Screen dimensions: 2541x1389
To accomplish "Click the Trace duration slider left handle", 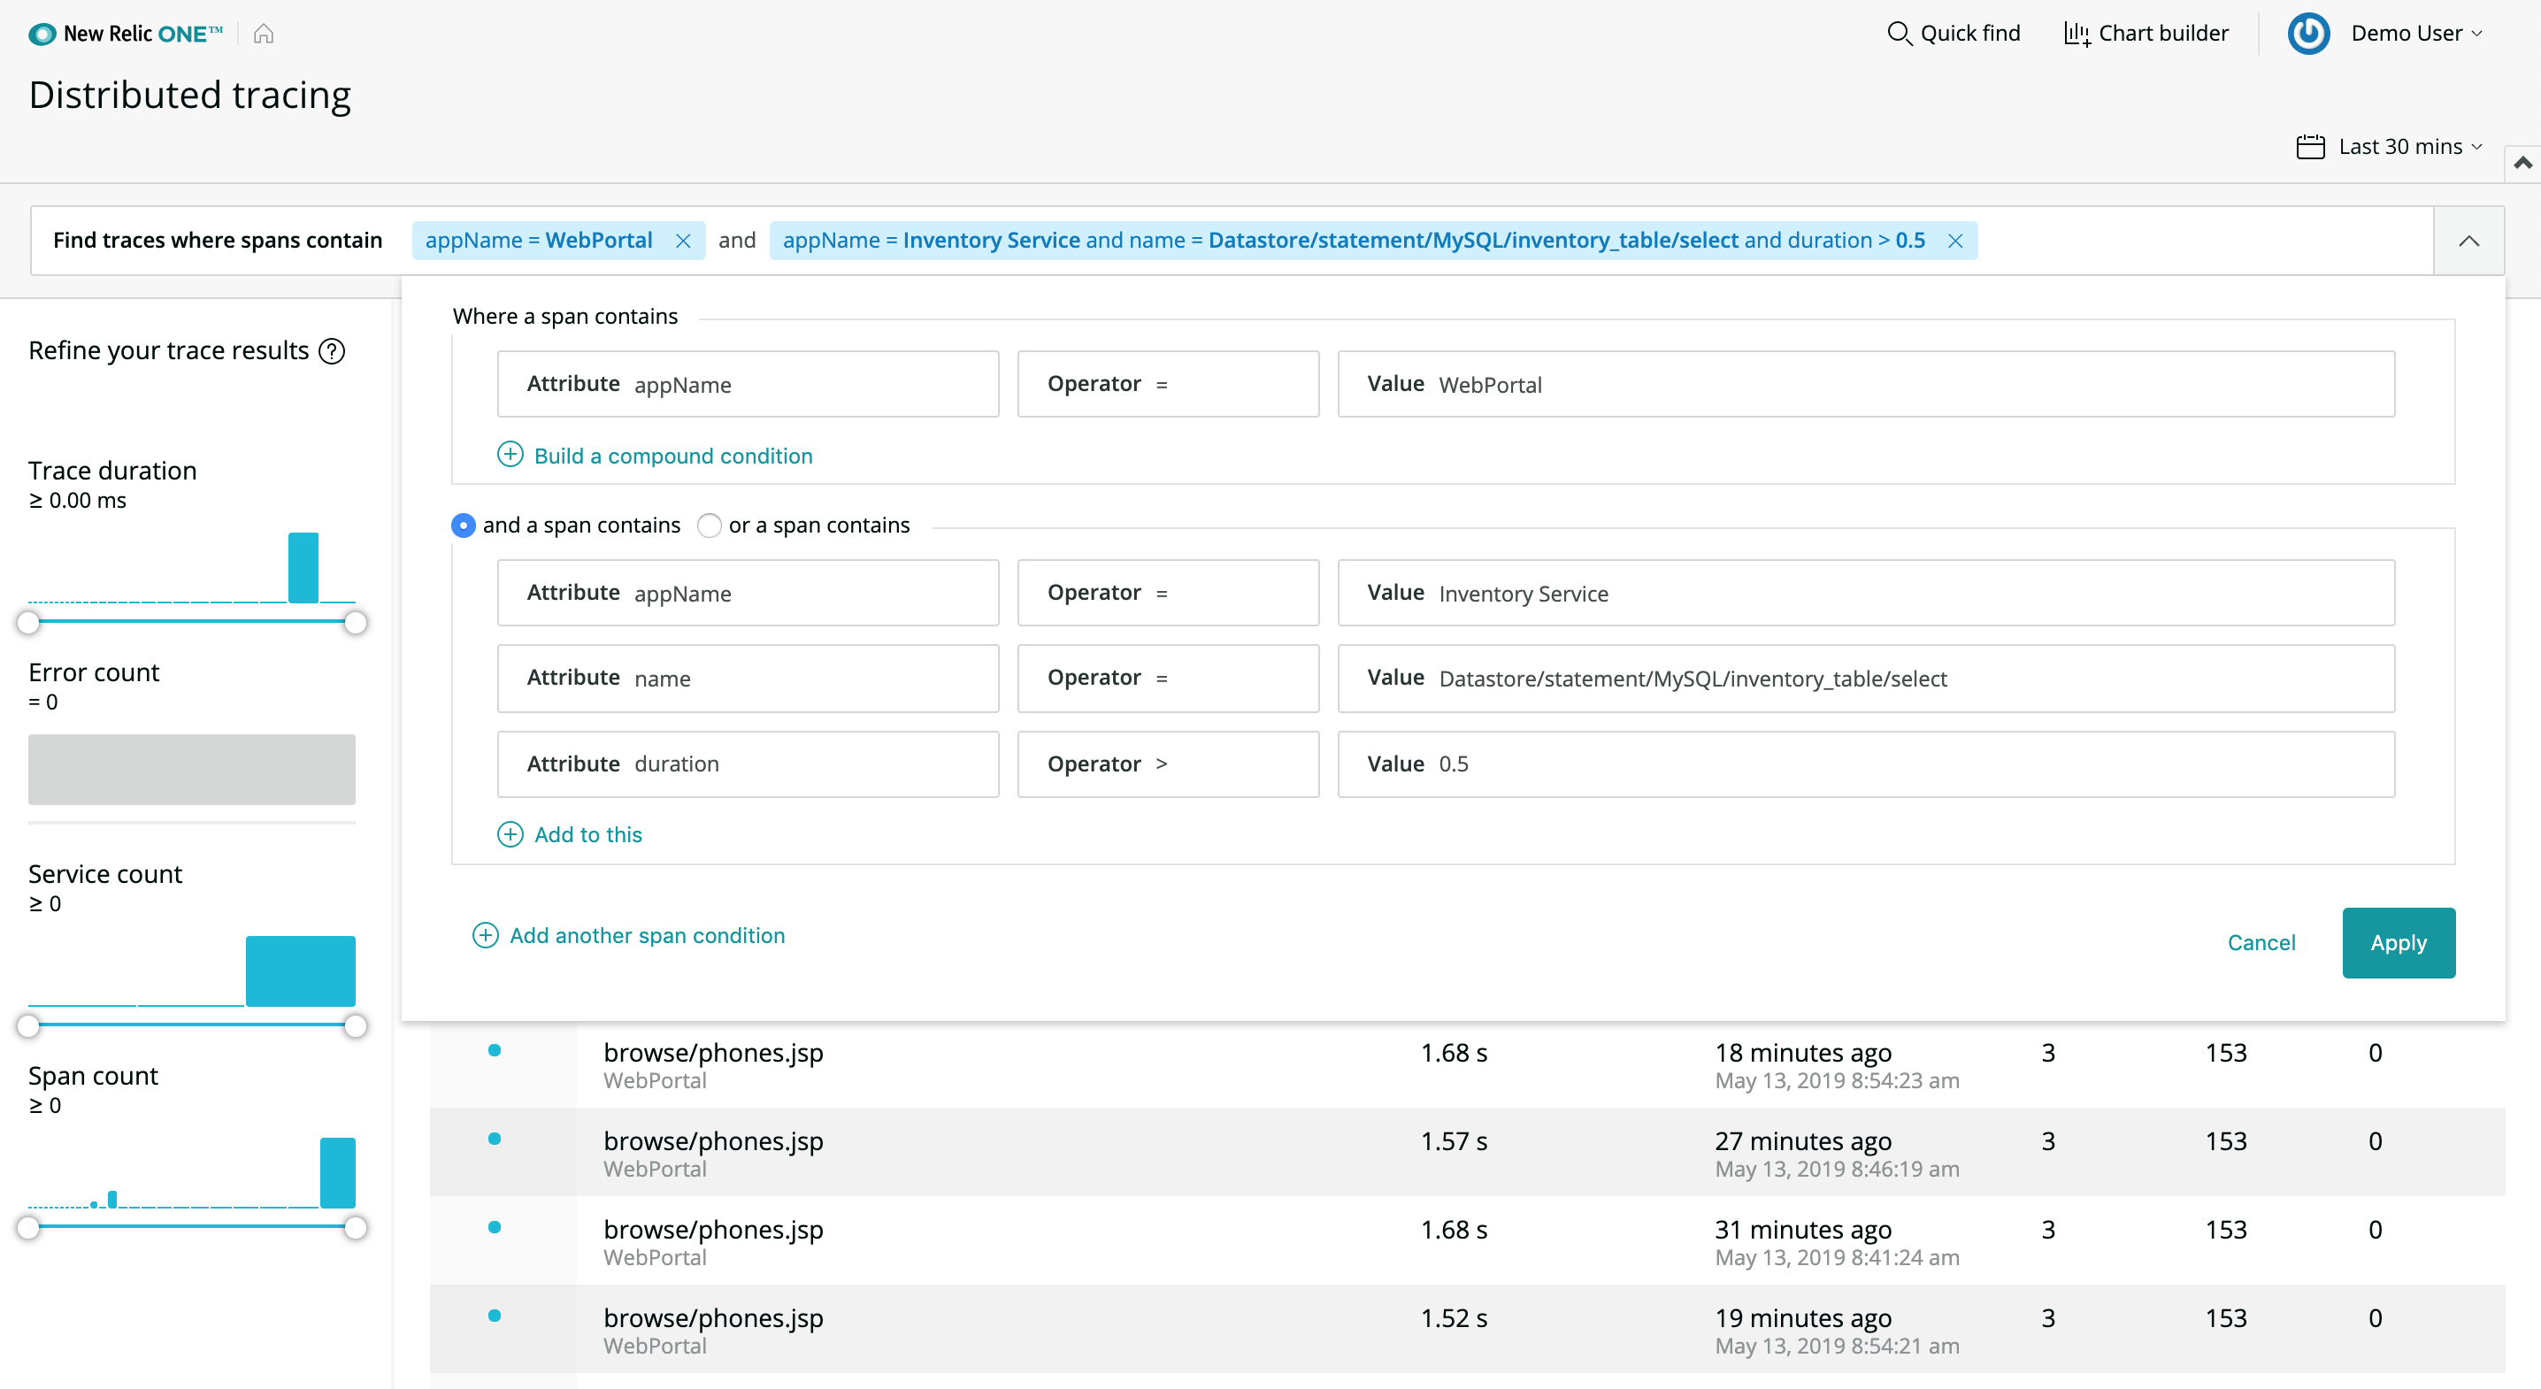I will 28,623.
